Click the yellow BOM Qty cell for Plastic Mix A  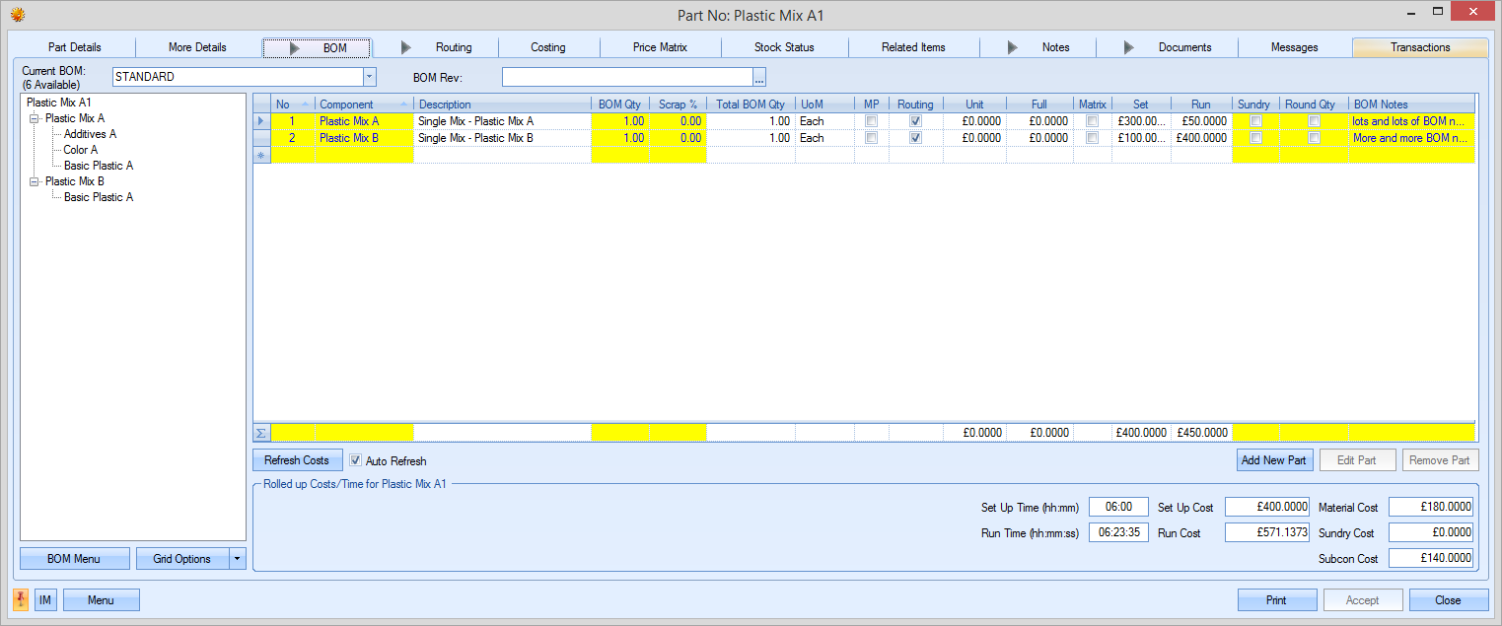(620, 121)
